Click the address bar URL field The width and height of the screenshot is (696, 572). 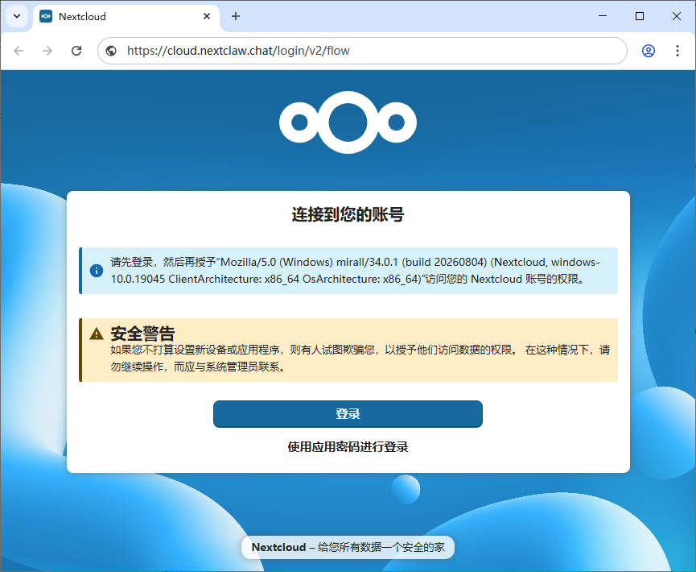tap(362, 51)
